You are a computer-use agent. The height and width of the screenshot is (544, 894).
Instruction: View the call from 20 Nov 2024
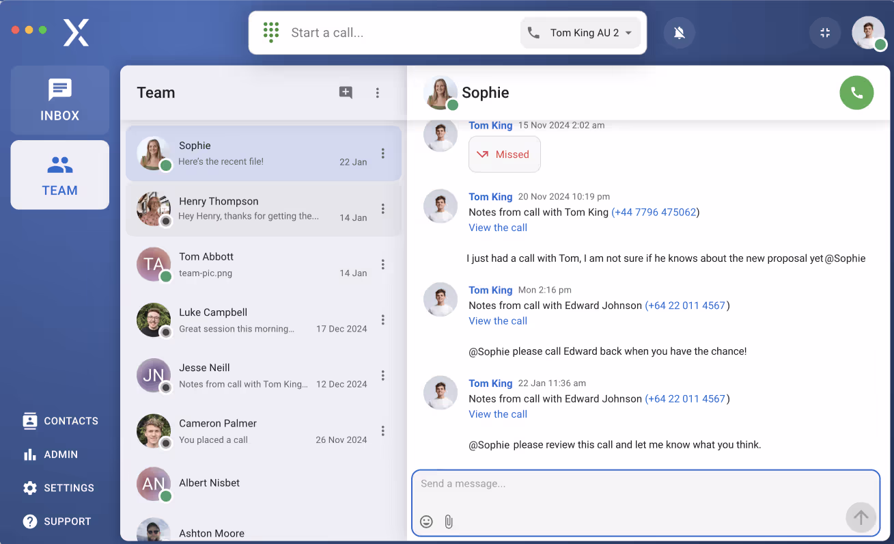pos(498,228)
